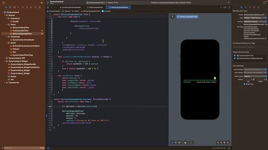Click the Views breadcrumb in jump bar

(x=75, y=11)
